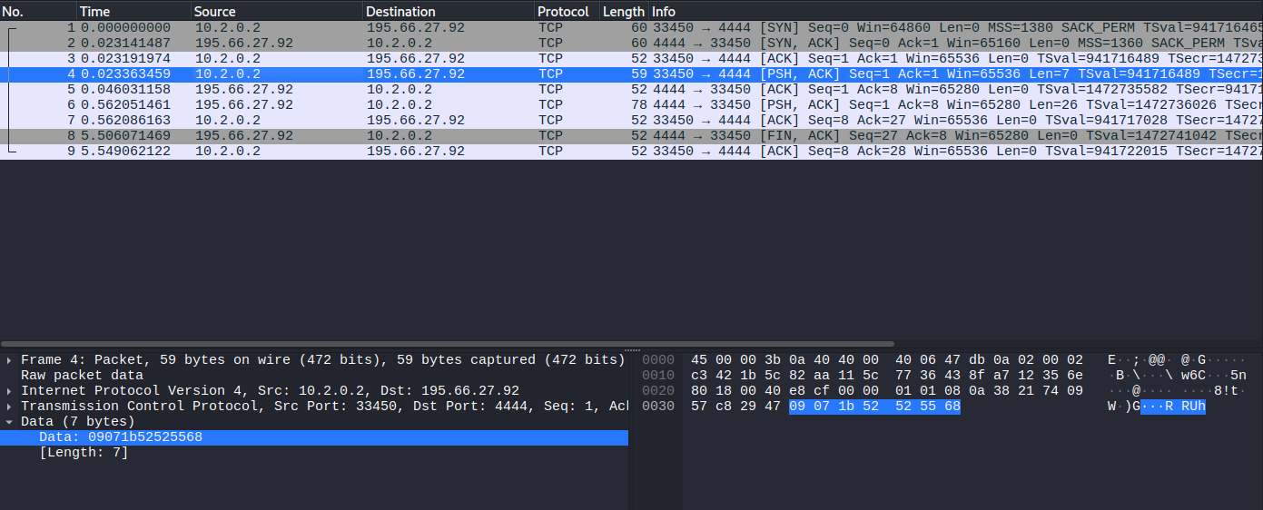
Task: Select packet 8, the FIN, ACK
Action: click(363, 136)
